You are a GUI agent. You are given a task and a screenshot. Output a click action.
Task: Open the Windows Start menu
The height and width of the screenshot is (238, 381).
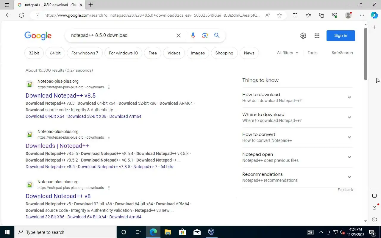coord(7,232)
